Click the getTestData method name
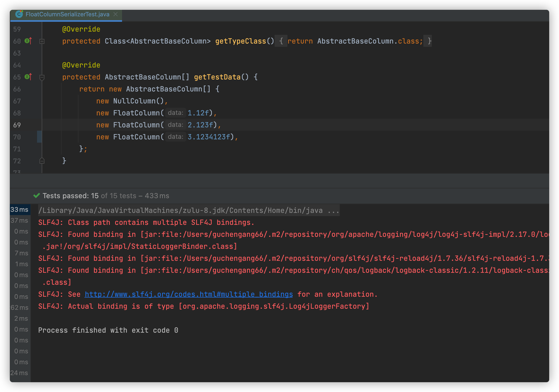The image size is (559, 392). click(x=217, y=77)
